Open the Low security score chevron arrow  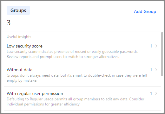156,46
